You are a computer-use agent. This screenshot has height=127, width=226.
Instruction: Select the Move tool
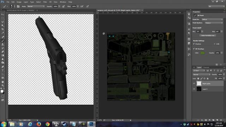click(x=2, y=14)
